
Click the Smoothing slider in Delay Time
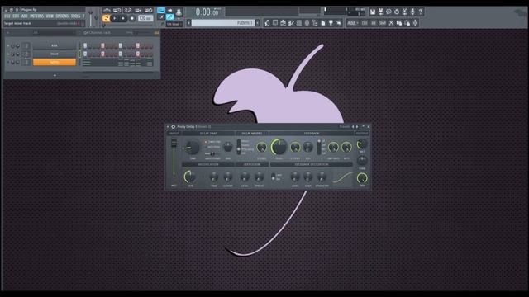(212, 154)
